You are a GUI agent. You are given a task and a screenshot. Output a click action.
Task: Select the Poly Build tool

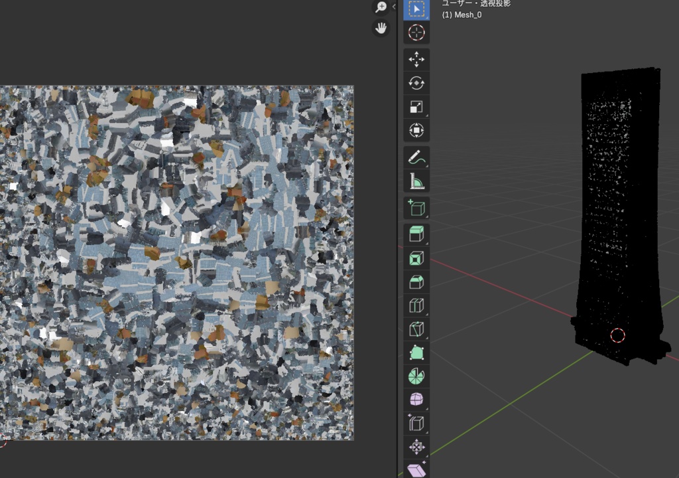416,353
